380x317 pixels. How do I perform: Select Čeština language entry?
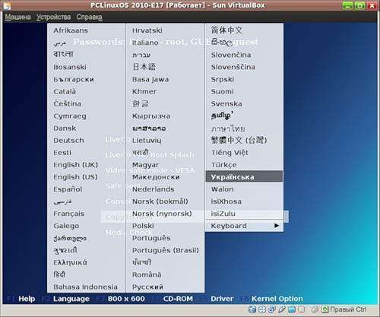click(68, 103)
